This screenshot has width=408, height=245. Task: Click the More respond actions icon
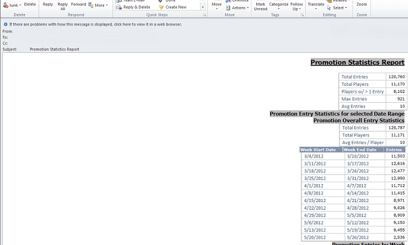click(x=91, y=5)
